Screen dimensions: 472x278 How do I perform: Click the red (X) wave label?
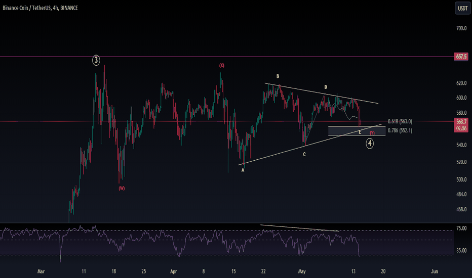pos(221,66)
